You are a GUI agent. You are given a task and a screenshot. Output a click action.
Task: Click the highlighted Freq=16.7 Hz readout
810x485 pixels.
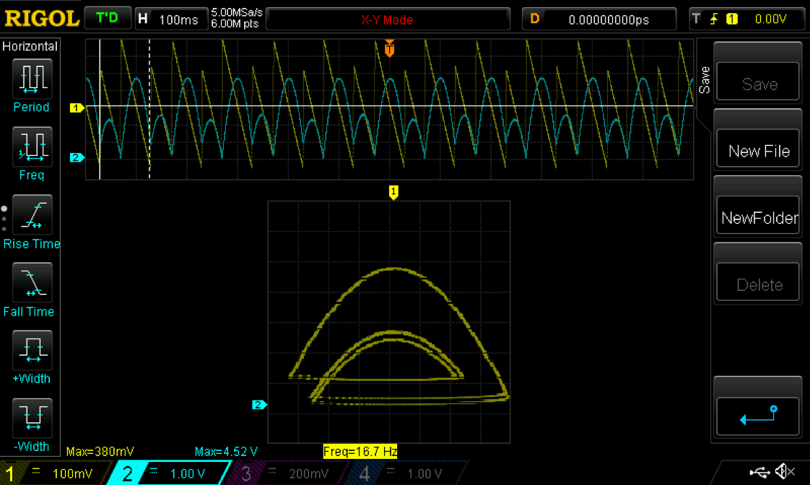point(360,451)
